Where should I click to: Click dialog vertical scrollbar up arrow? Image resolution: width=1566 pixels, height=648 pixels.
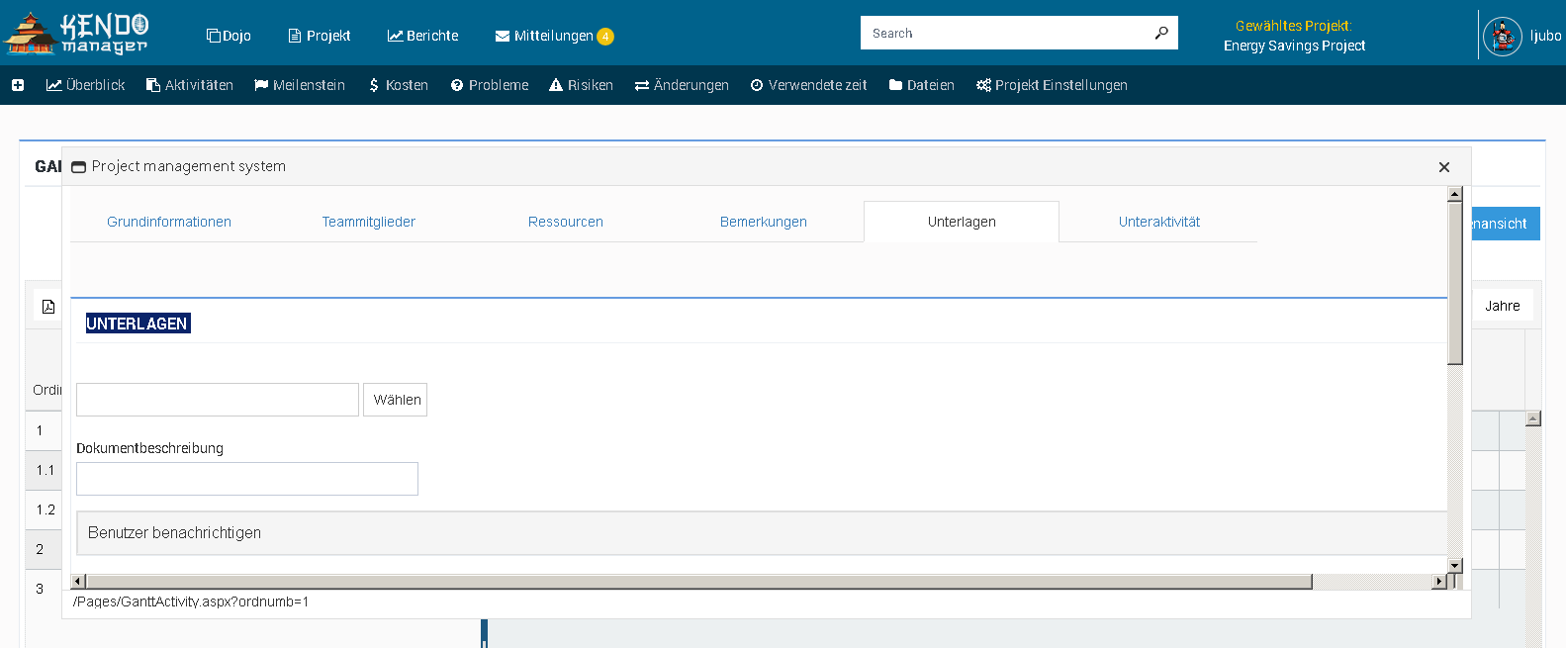(1455, 194)
